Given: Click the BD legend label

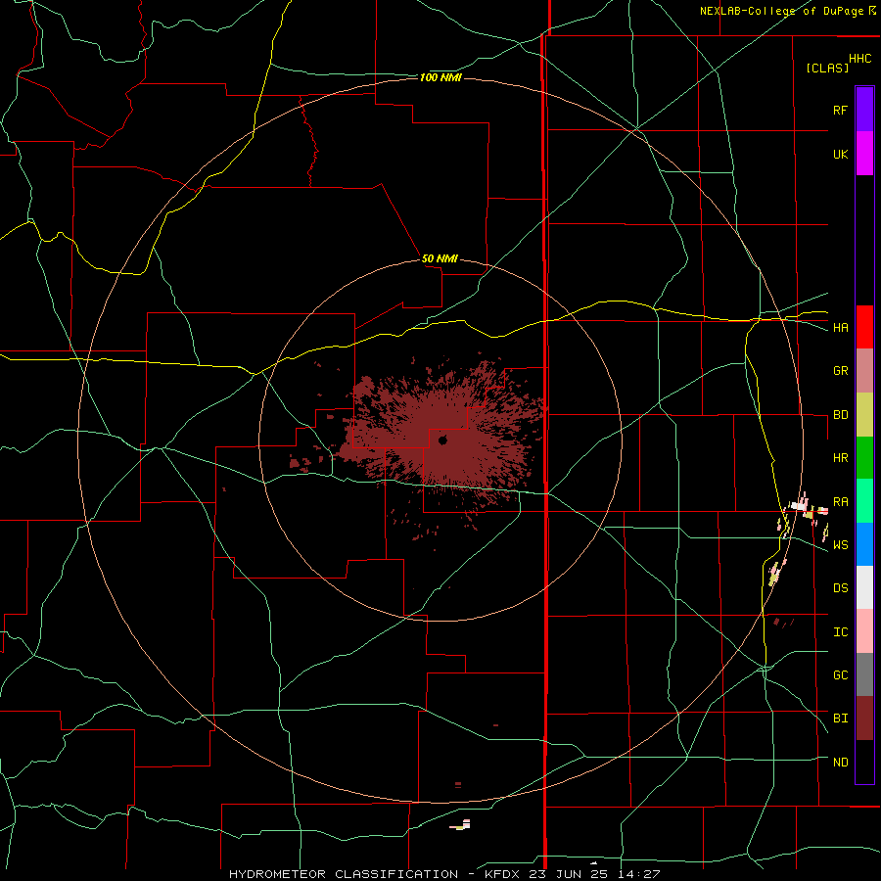Looking at the screenshot, I should [840, 415].
